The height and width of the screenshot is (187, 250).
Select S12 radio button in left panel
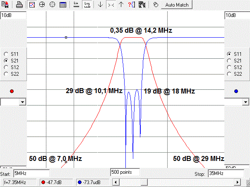click(5, 67)
